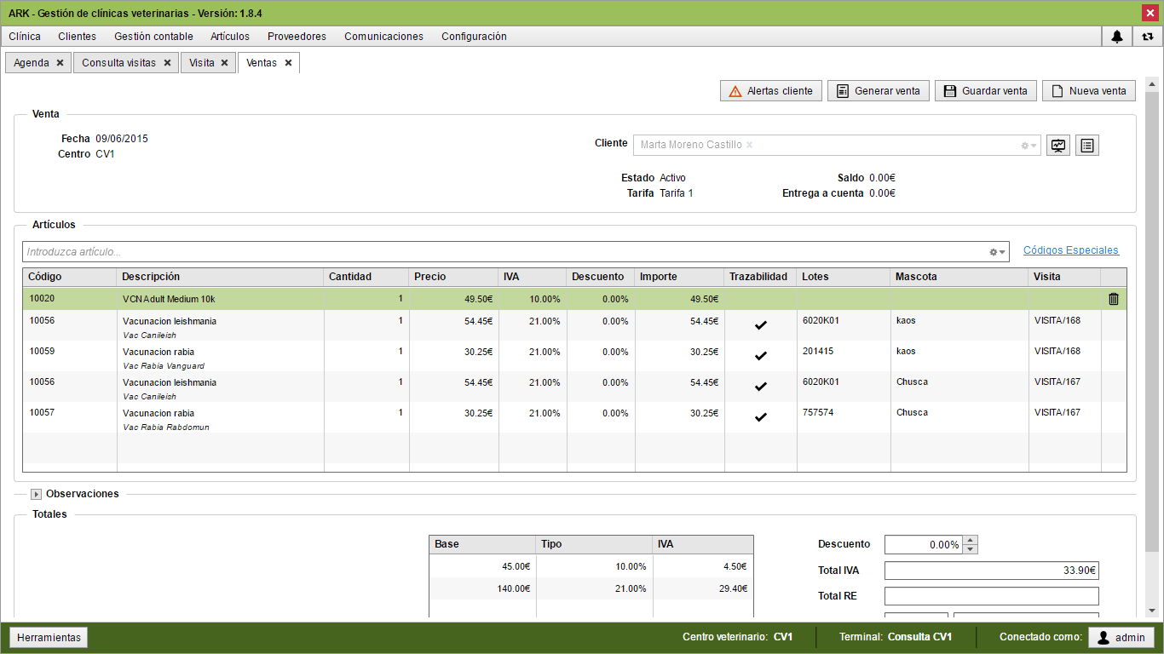Image resolution: width=1164 pixels, height=654 pixels.
Task: Click traceability checkmark for Vac Rabia Rabdomun
Action: [761, 417]
